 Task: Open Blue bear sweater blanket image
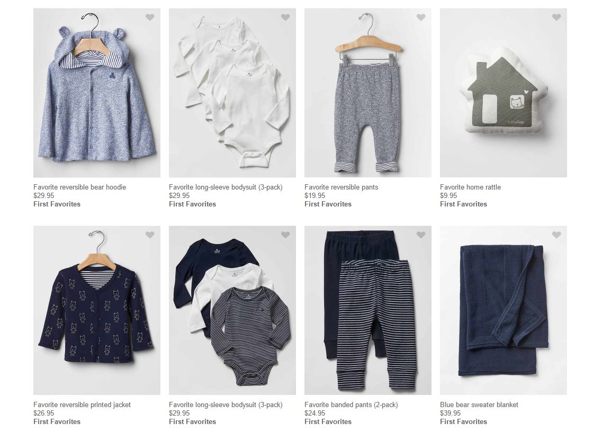coord(504,311)
